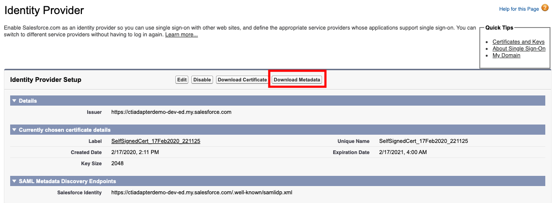Click the Identity Provider page title
The width and height of the screenshot is (554, 203).
coord(44,10)
